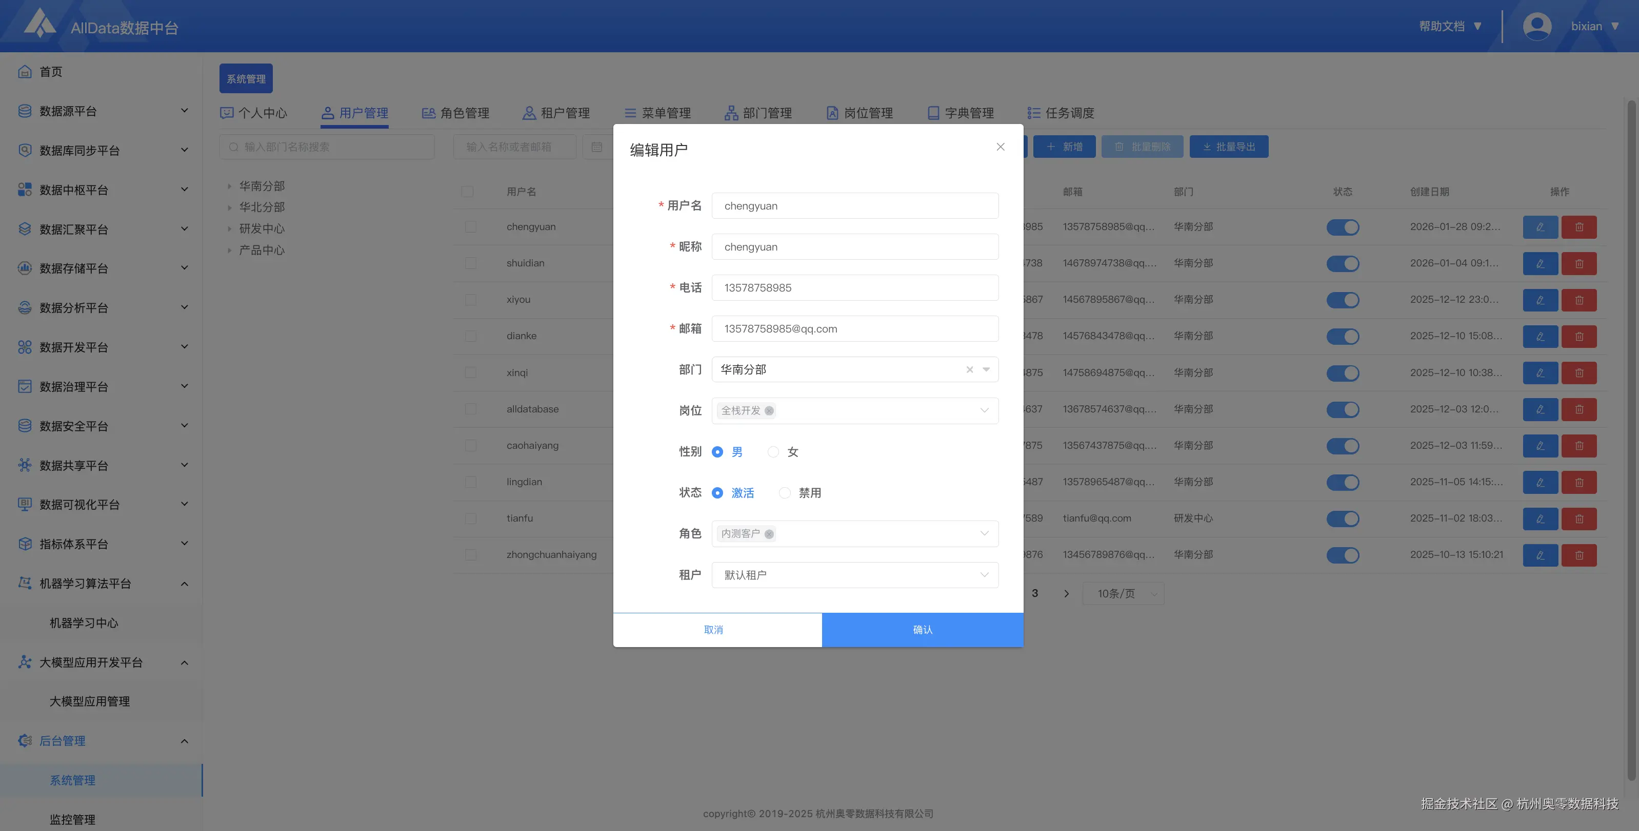Image resolution: width=1639 pixels, height=831 pixels.
Task: Select the 禁用 status radio button
Action: tap(785, 493)
